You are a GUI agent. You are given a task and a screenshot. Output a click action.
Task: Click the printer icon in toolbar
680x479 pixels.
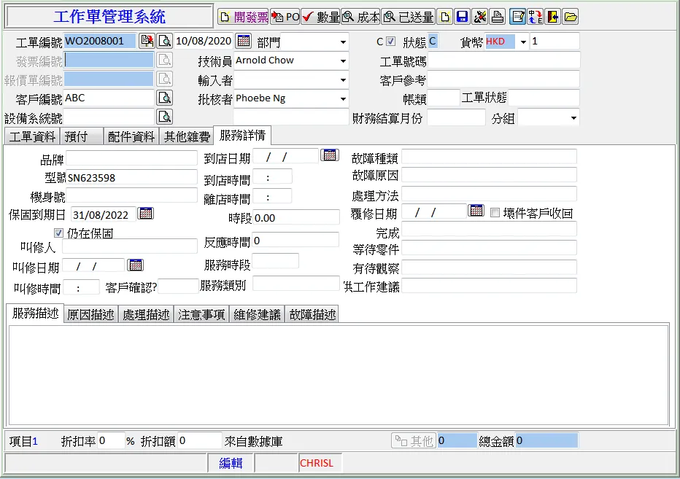498,17
